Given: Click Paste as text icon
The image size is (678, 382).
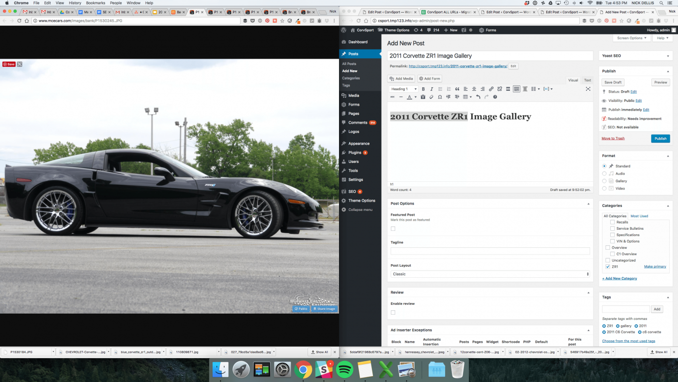Looking at the screenshot, I should tap(423, 97).
